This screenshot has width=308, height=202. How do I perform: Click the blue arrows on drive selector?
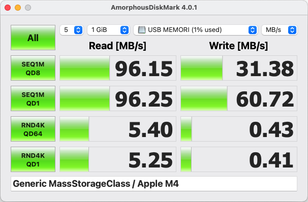[253, 30]
